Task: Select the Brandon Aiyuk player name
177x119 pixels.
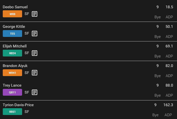Action: pos(15,66)
